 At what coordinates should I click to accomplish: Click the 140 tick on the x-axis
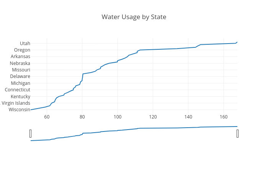188,117
